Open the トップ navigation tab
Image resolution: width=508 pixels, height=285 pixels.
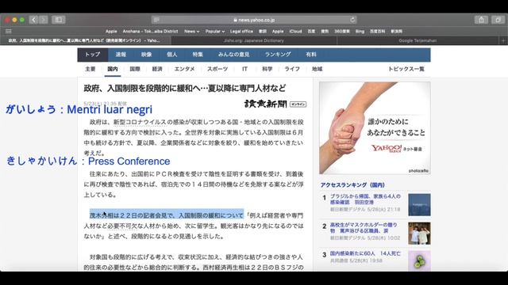[x=93, y=55]
